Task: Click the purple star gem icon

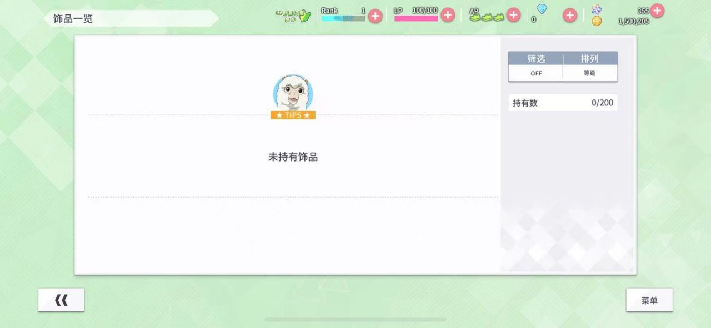Action: click(x=597, y=9)
